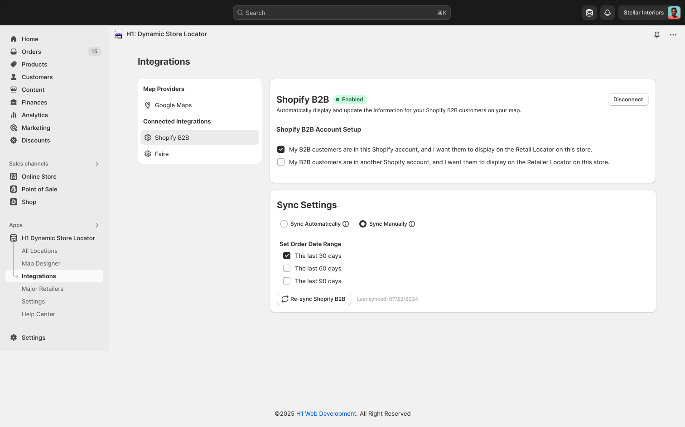The image size is (685, 427).
Task: Open Map Designer in app menu
Action: 41,263
